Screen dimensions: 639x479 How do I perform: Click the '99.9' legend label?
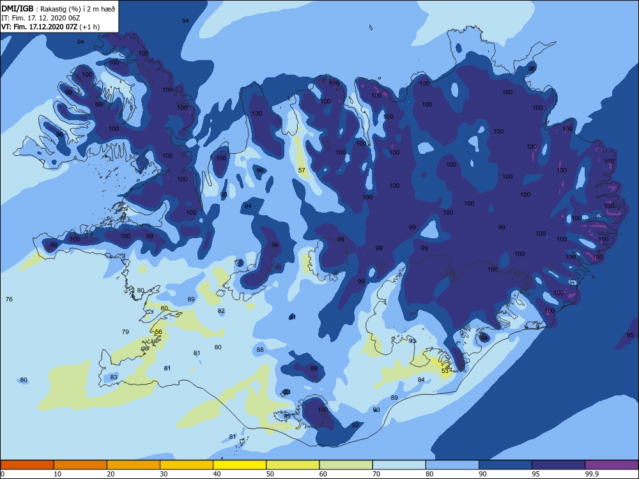point(591,474)
